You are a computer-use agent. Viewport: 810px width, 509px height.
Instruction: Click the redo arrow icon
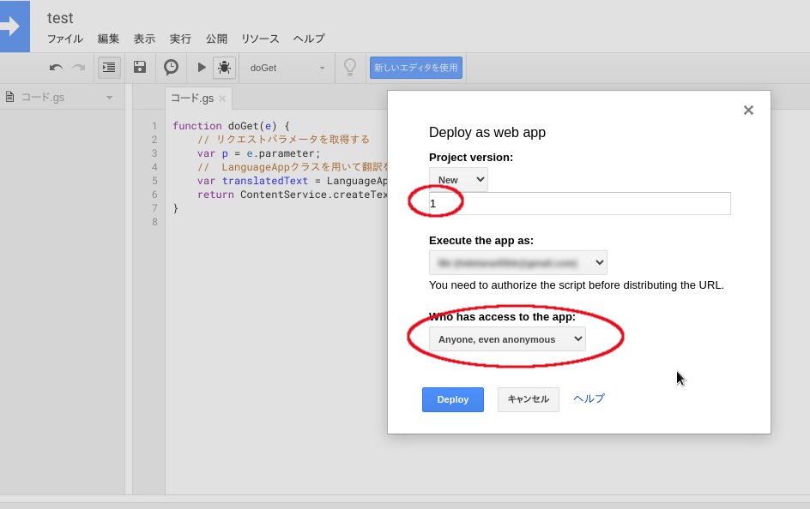77,67
